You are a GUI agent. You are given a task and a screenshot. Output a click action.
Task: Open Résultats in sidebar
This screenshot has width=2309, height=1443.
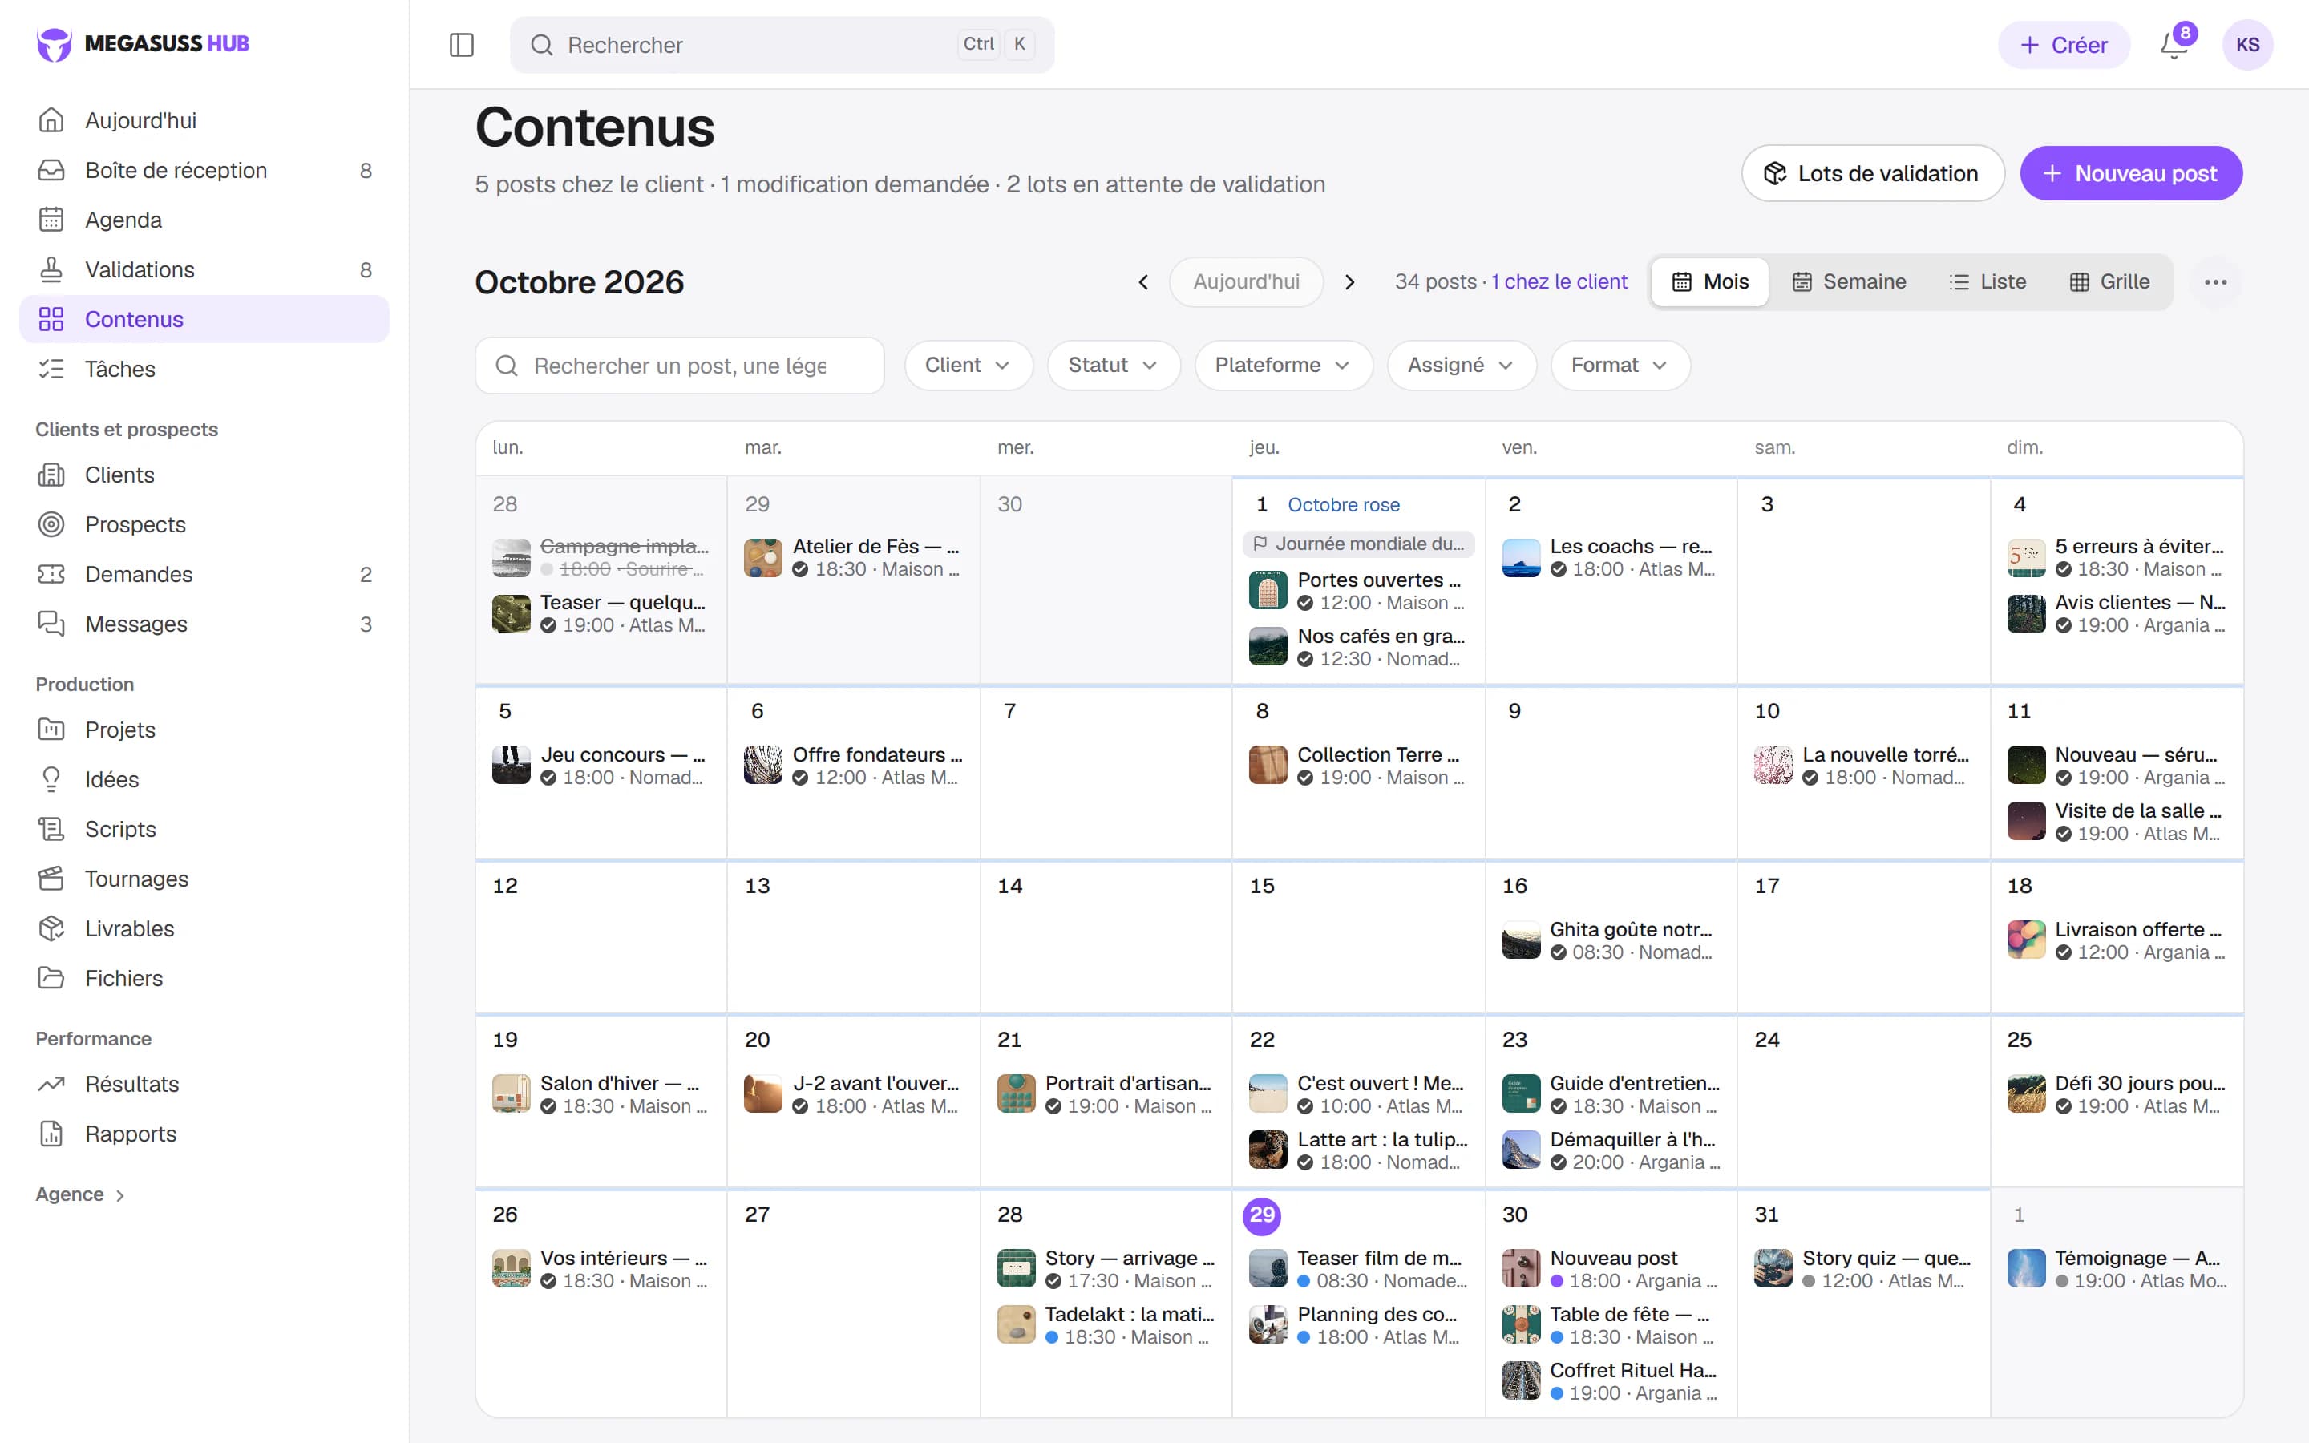[204, 1083]
